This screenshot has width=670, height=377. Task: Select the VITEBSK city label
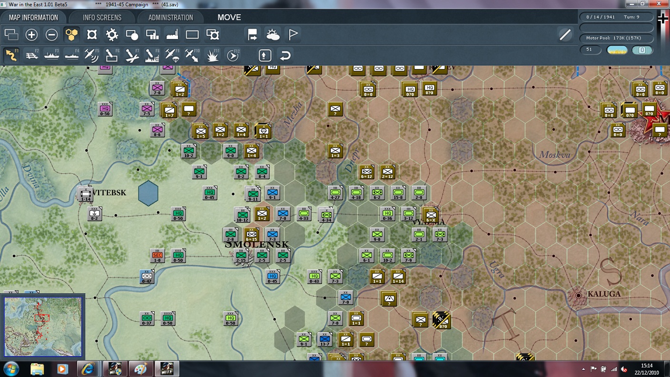pyautogui.click(x=110, y=193)
